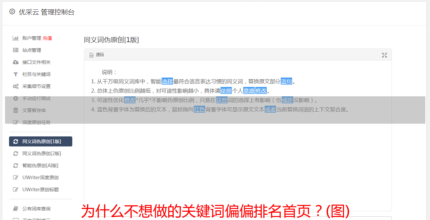
Task: Click the refresh icon beside 同义词伪原创[2版]
Action: [15, 153]
